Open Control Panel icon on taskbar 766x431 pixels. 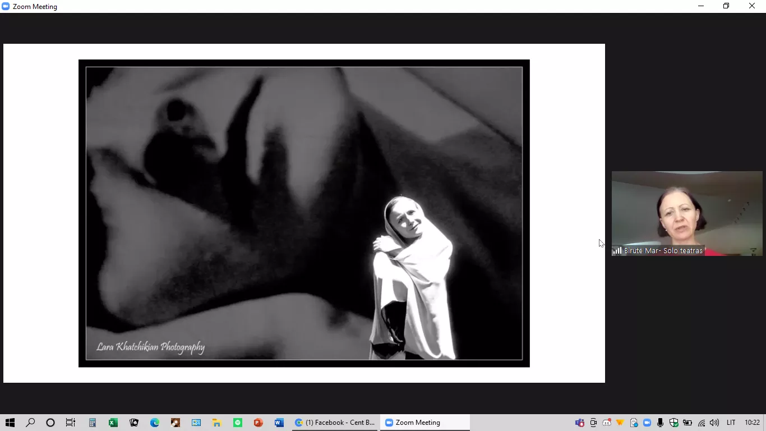point(196,423)
